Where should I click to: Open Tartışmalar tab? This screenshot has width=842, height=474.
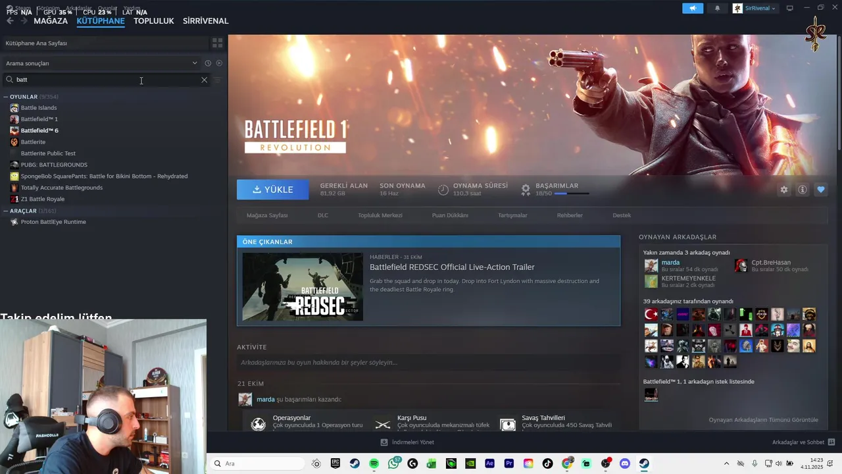point(512,215)
